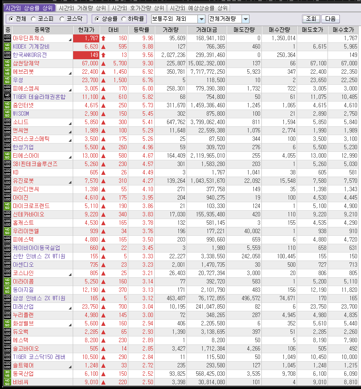Click margin badge icon beside 에브리봇
361x389 pixels.
7,72
